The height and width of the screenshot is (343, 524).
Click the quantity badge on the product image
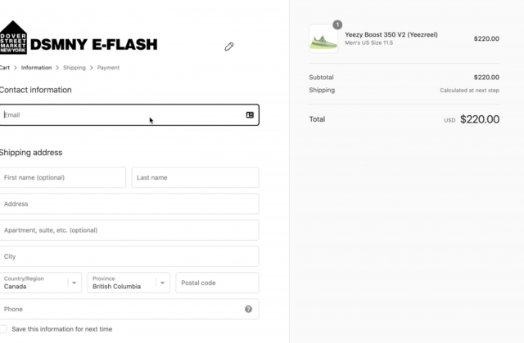click(x=337, y=24)
